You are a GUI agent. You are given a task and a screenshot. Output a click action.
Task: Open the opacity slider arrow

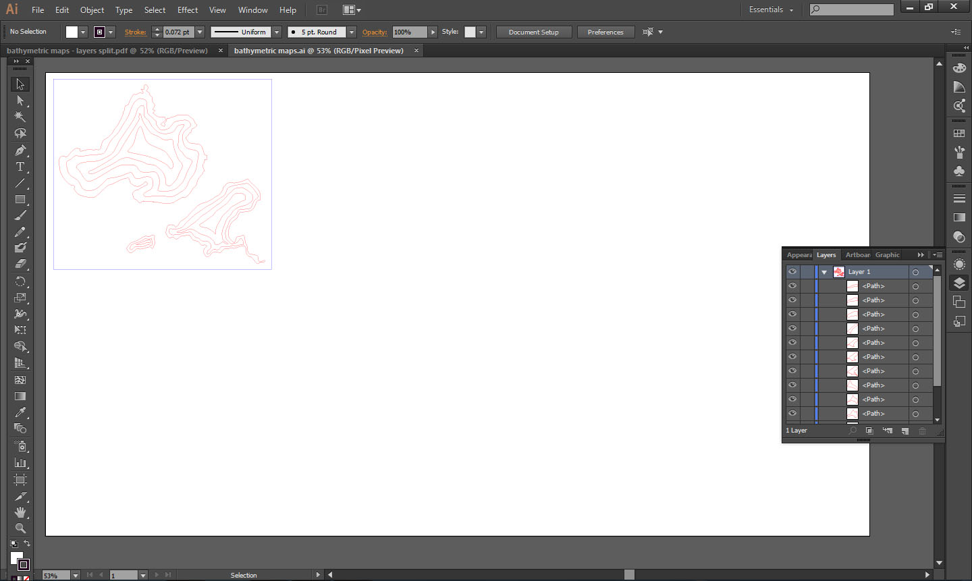coord(433,32)
